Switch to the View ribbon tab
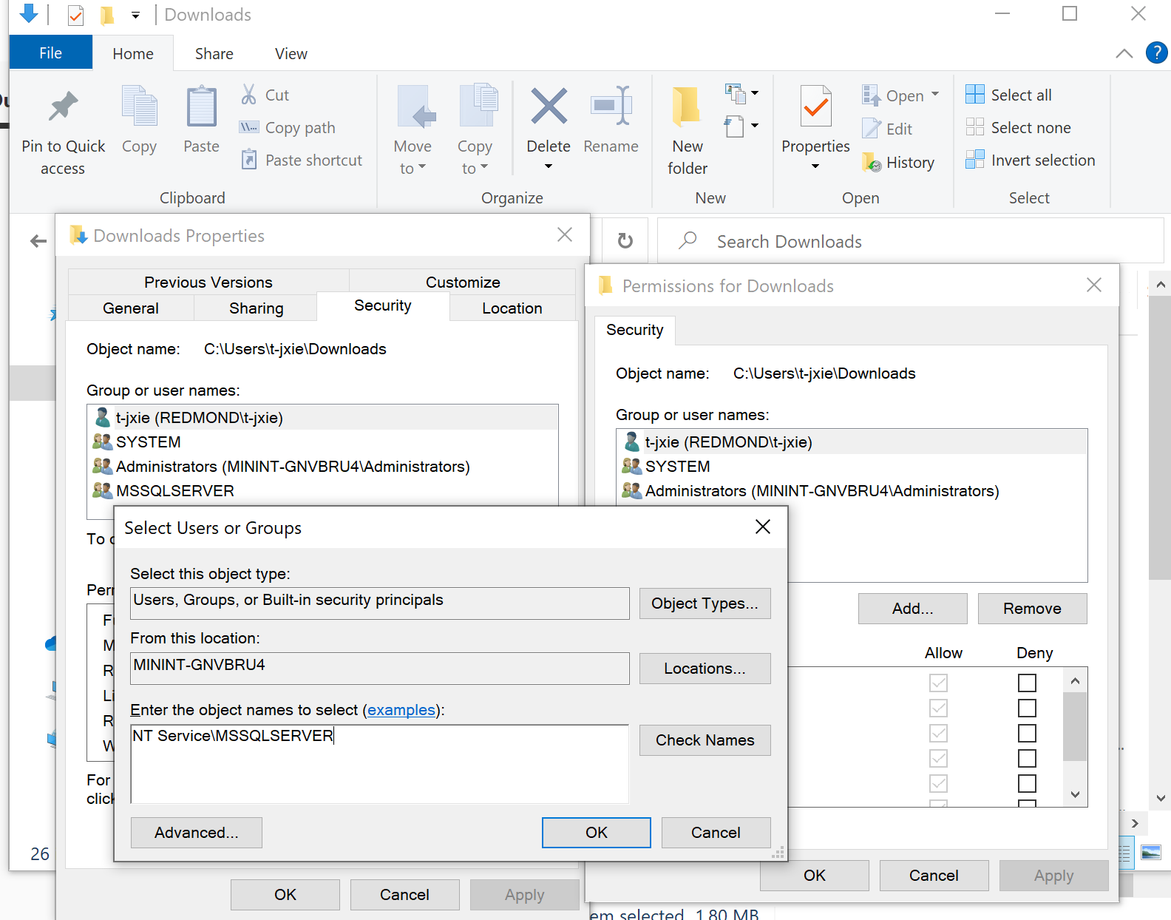Screen dimensions: 1171x920 (x=291, y=54)
